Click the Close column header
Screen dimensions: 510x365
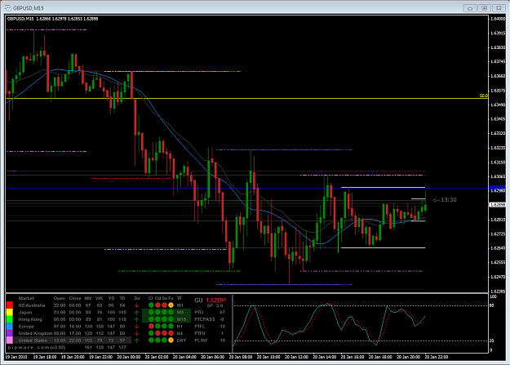(75, 298)
